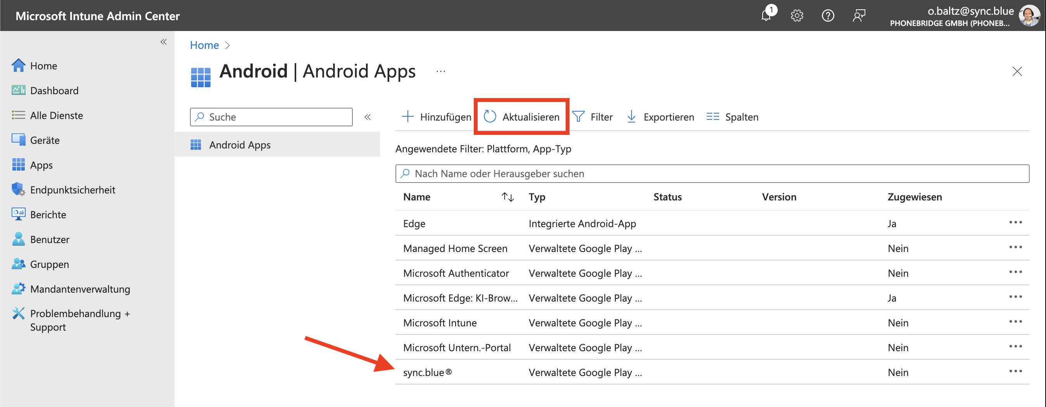Open Problembehandlung + Support in sidebar
The height and width of the screenshot is (407, 1046).
click(x=71, y=319)
